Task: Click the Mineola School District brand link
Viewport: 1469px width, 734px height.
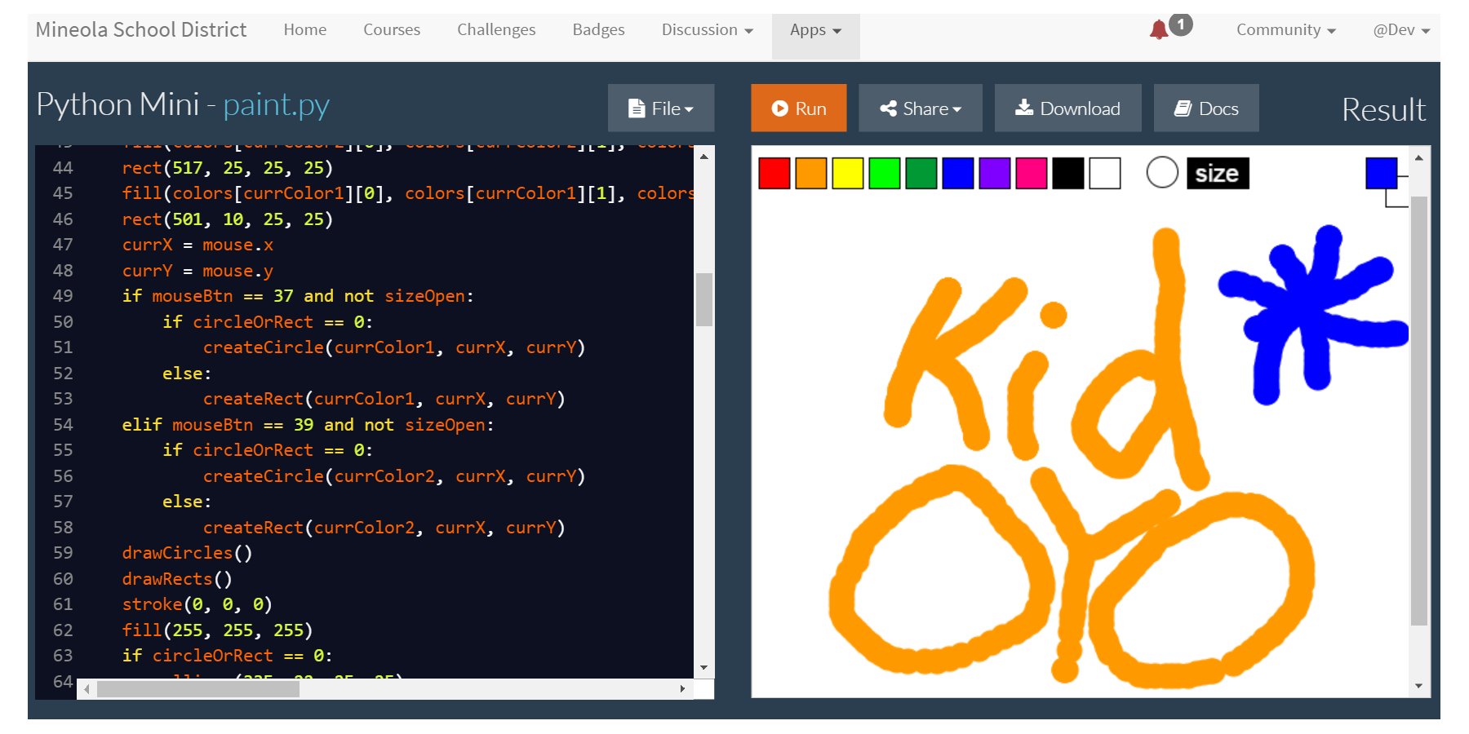Action: pyautogui.click(x=141, y=30)
